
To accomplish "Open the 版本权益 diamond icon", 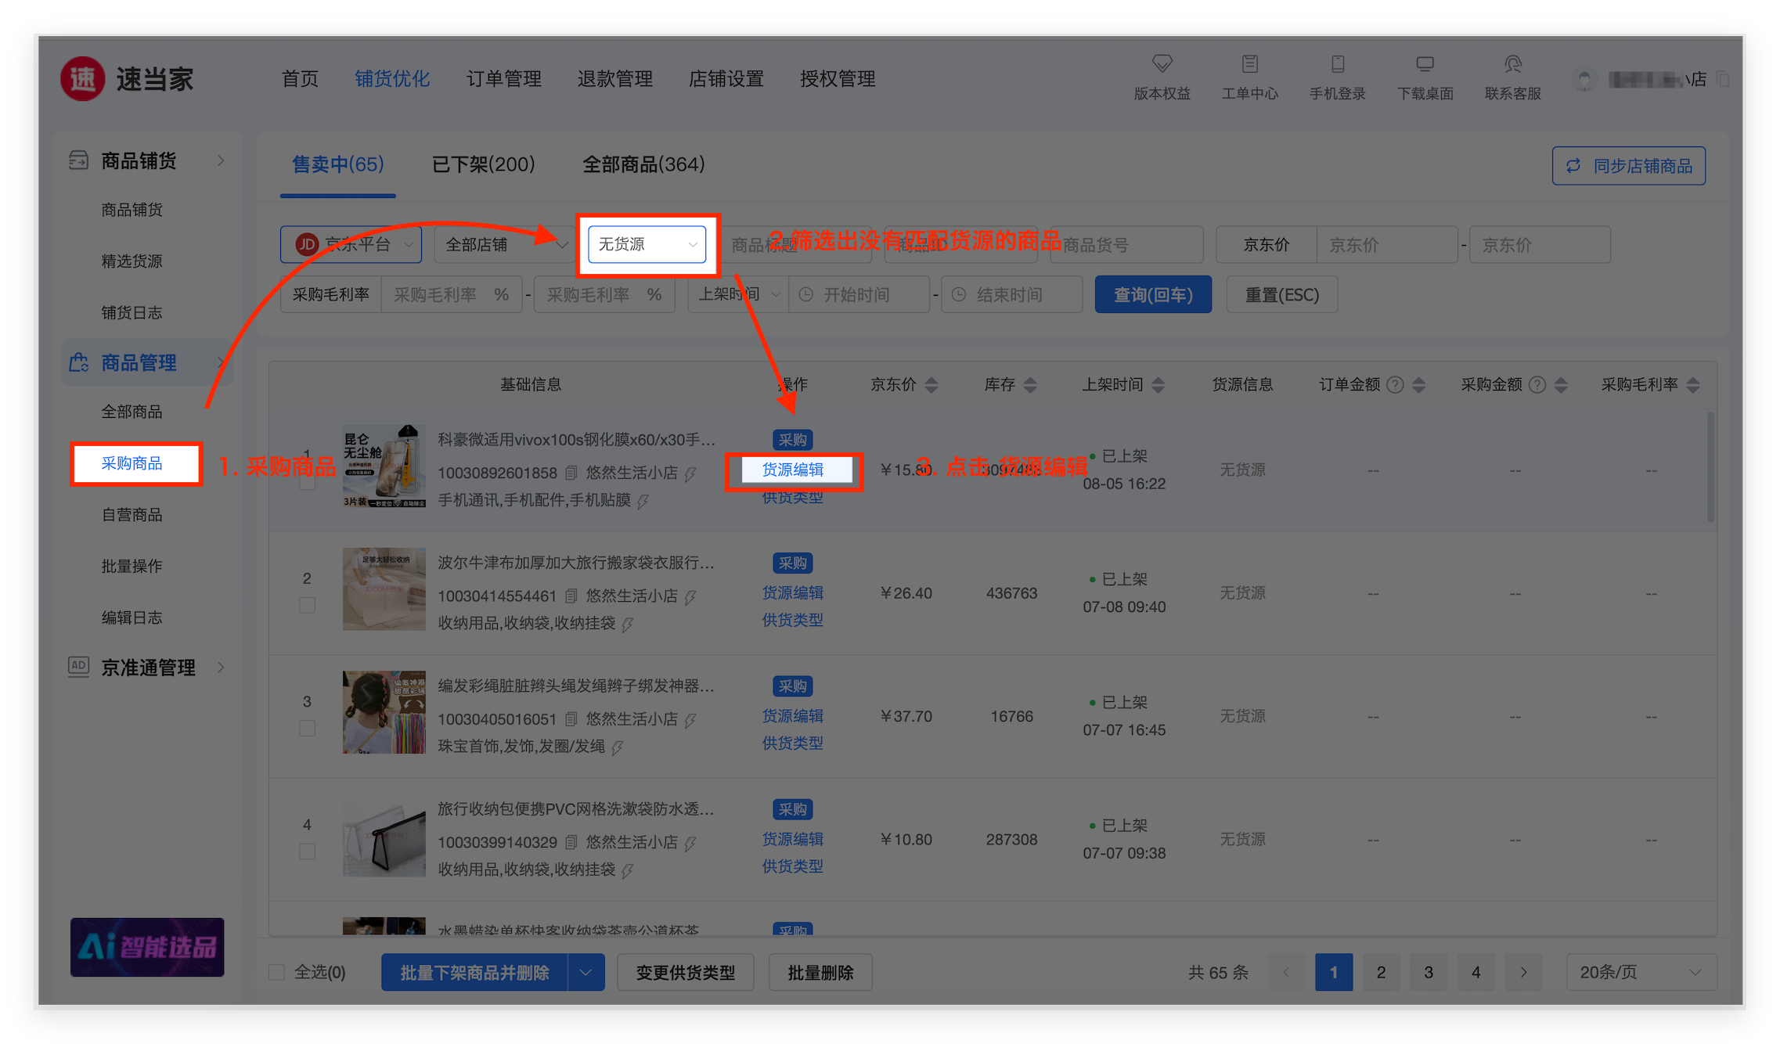I will [x=1162, y=64].
